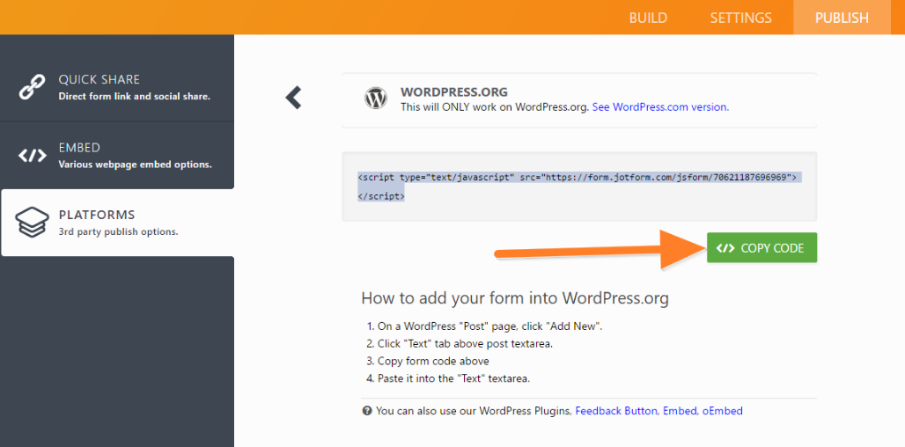Open the SETTINGS tab

point(740,18)
